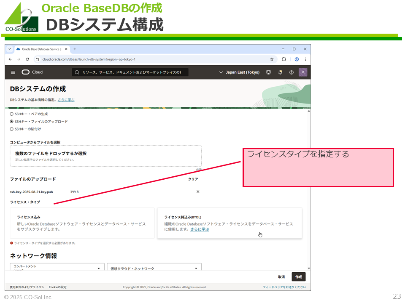This screenshot has width=405, height=303.
Task: Choose the ライセンス込み license card
Action: pyautogui.click(x=82, y=223)
